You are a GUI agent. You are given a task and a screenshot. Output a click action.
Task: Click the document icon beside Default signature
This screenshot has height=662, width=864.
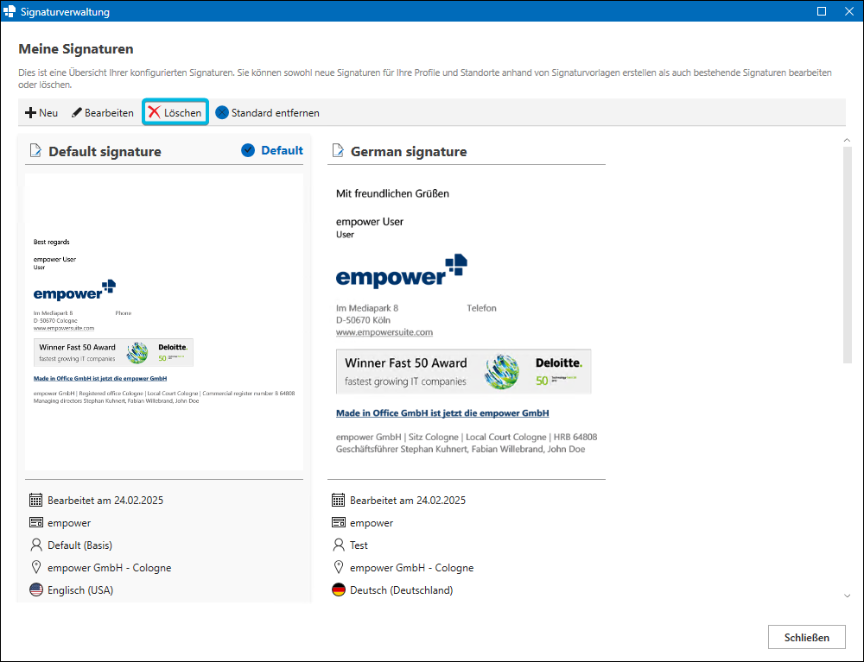[35, 150]
